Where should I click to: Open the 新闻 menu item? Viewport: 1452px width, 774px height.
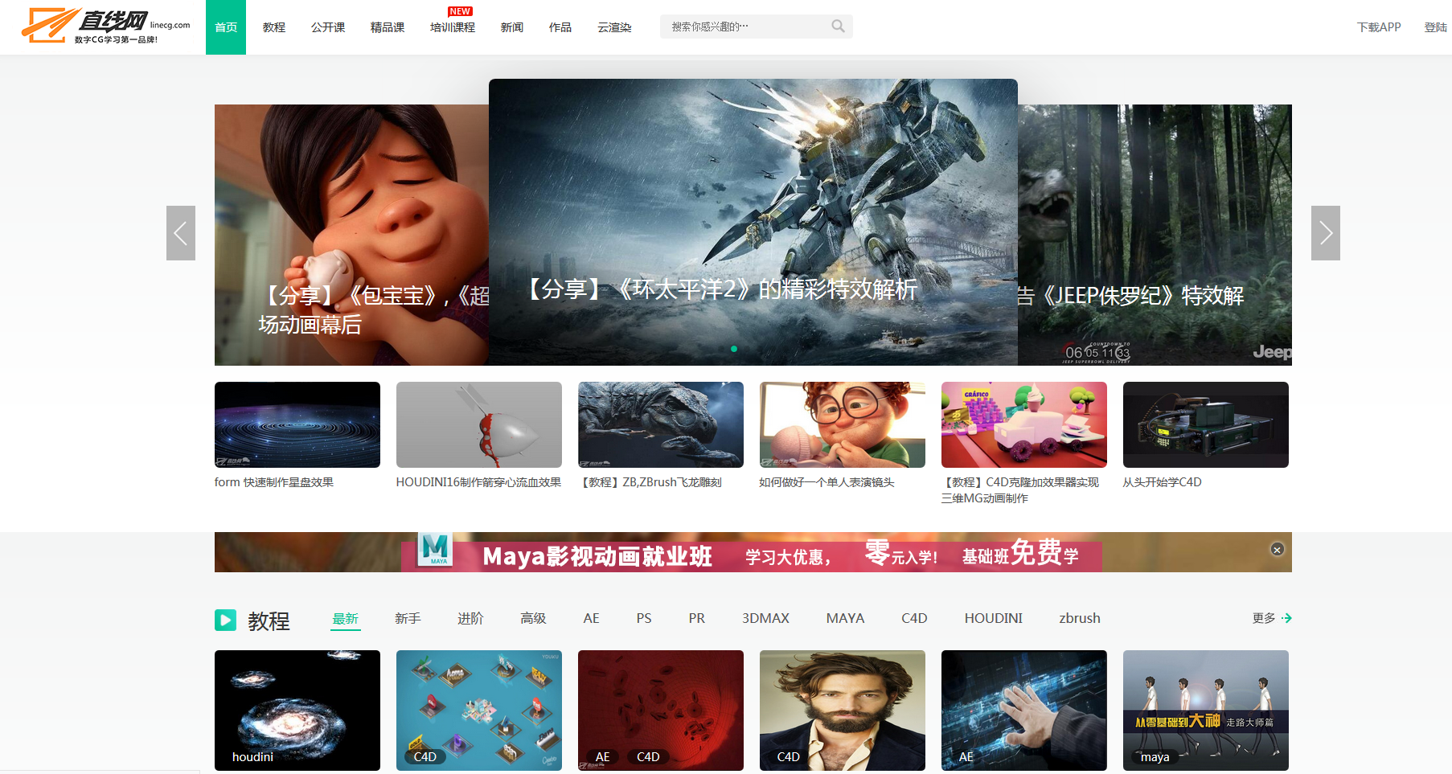click(x=512, y=27)
